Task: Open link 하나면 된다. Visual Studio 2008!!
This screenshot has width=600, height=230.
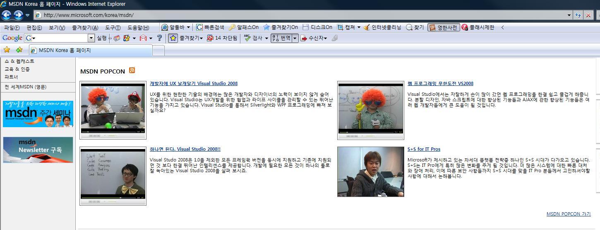Action: [x=185, y=149]
